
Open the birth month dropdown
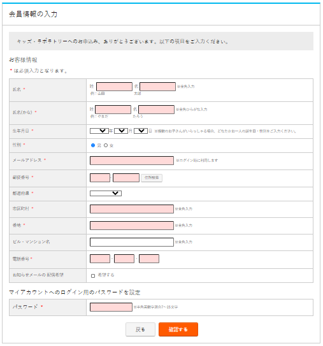coord(121,131)
